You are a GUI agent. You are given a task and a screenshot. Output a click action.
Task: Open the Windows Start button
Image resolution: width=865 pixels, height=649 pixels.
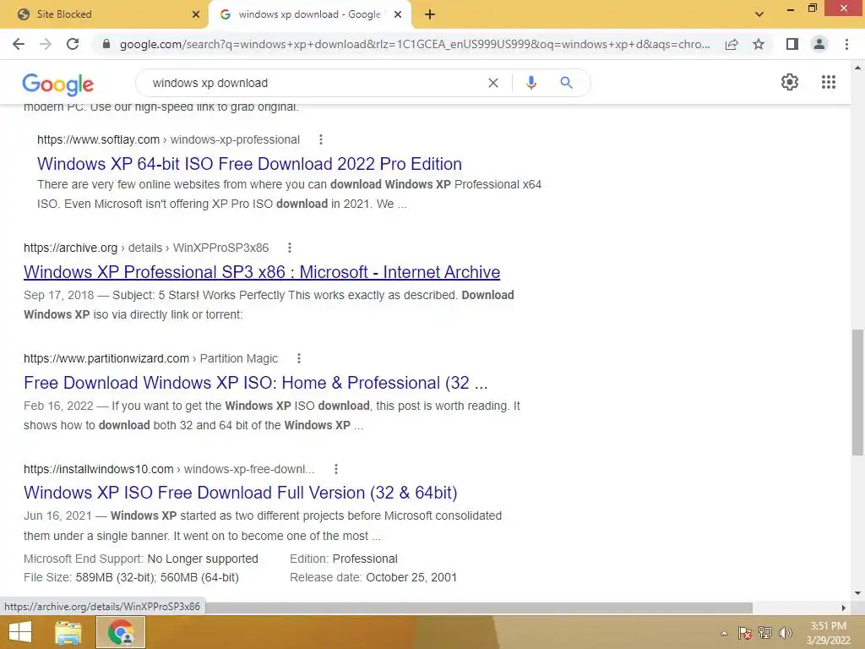tap(20, 632)
